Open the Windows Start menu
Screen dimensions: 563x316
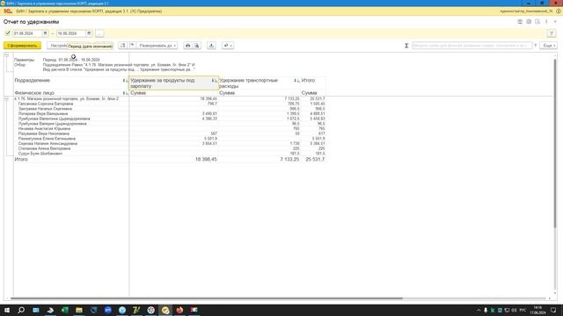pyautogui.click(x=7, y=310)
